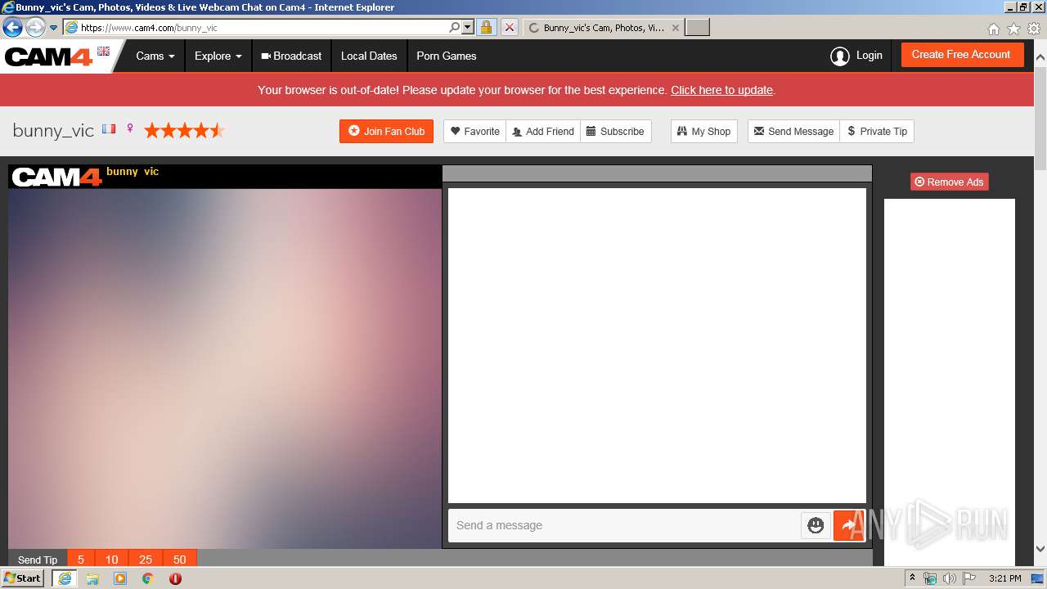Open browser Tools gear icon
The height and width of the screenshot is (589, 1047).
[1034, 29]
